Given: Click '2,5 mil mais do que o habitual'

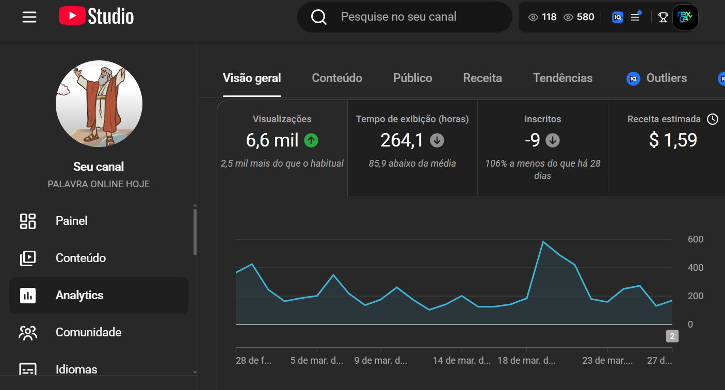Looking at the screenshot, I should coord(282,164).
